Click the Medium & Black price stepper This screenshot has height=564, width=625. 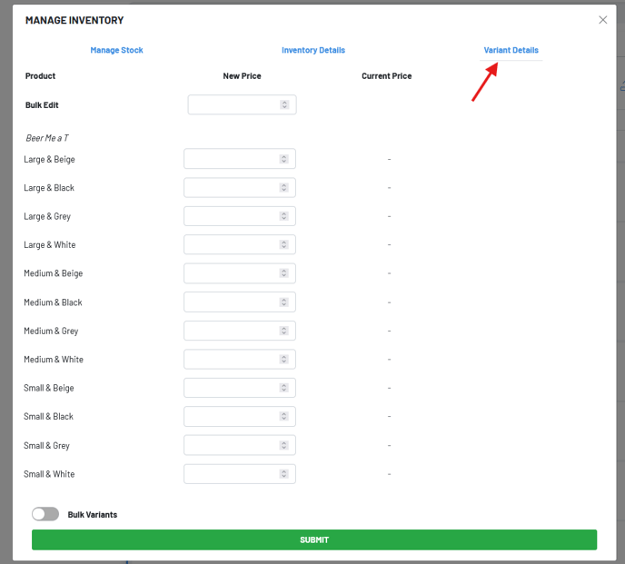[x=283, y=302]
